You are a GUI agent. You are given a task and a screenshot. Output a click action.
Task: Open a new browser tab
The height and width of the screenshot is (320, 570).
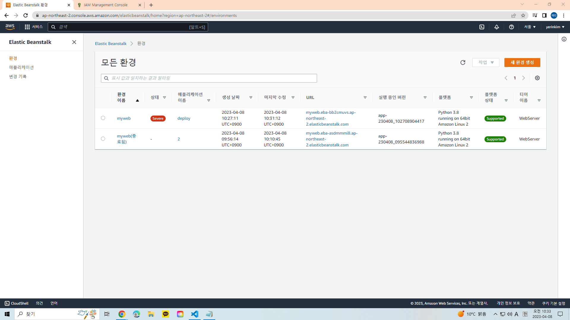pyautogui.click(x=151, y=5)
